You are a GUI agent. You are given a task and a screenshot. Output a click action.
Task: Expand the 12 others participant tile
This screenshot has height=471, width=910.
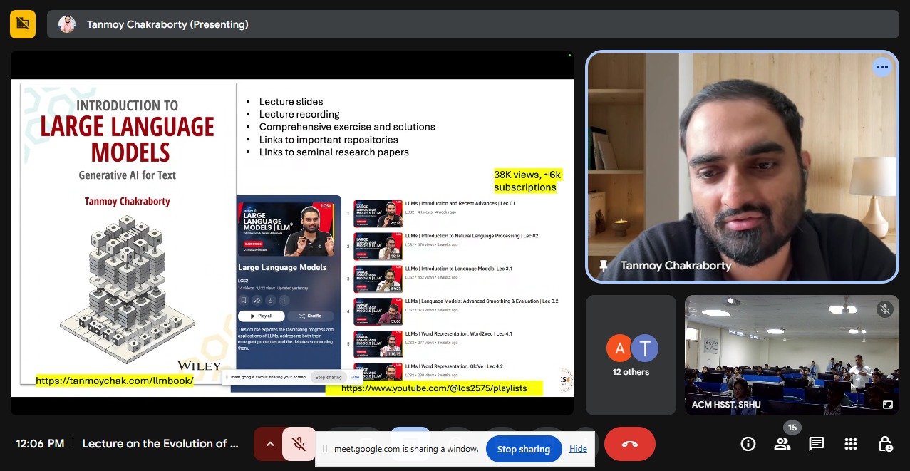click(x=631, y=355)
